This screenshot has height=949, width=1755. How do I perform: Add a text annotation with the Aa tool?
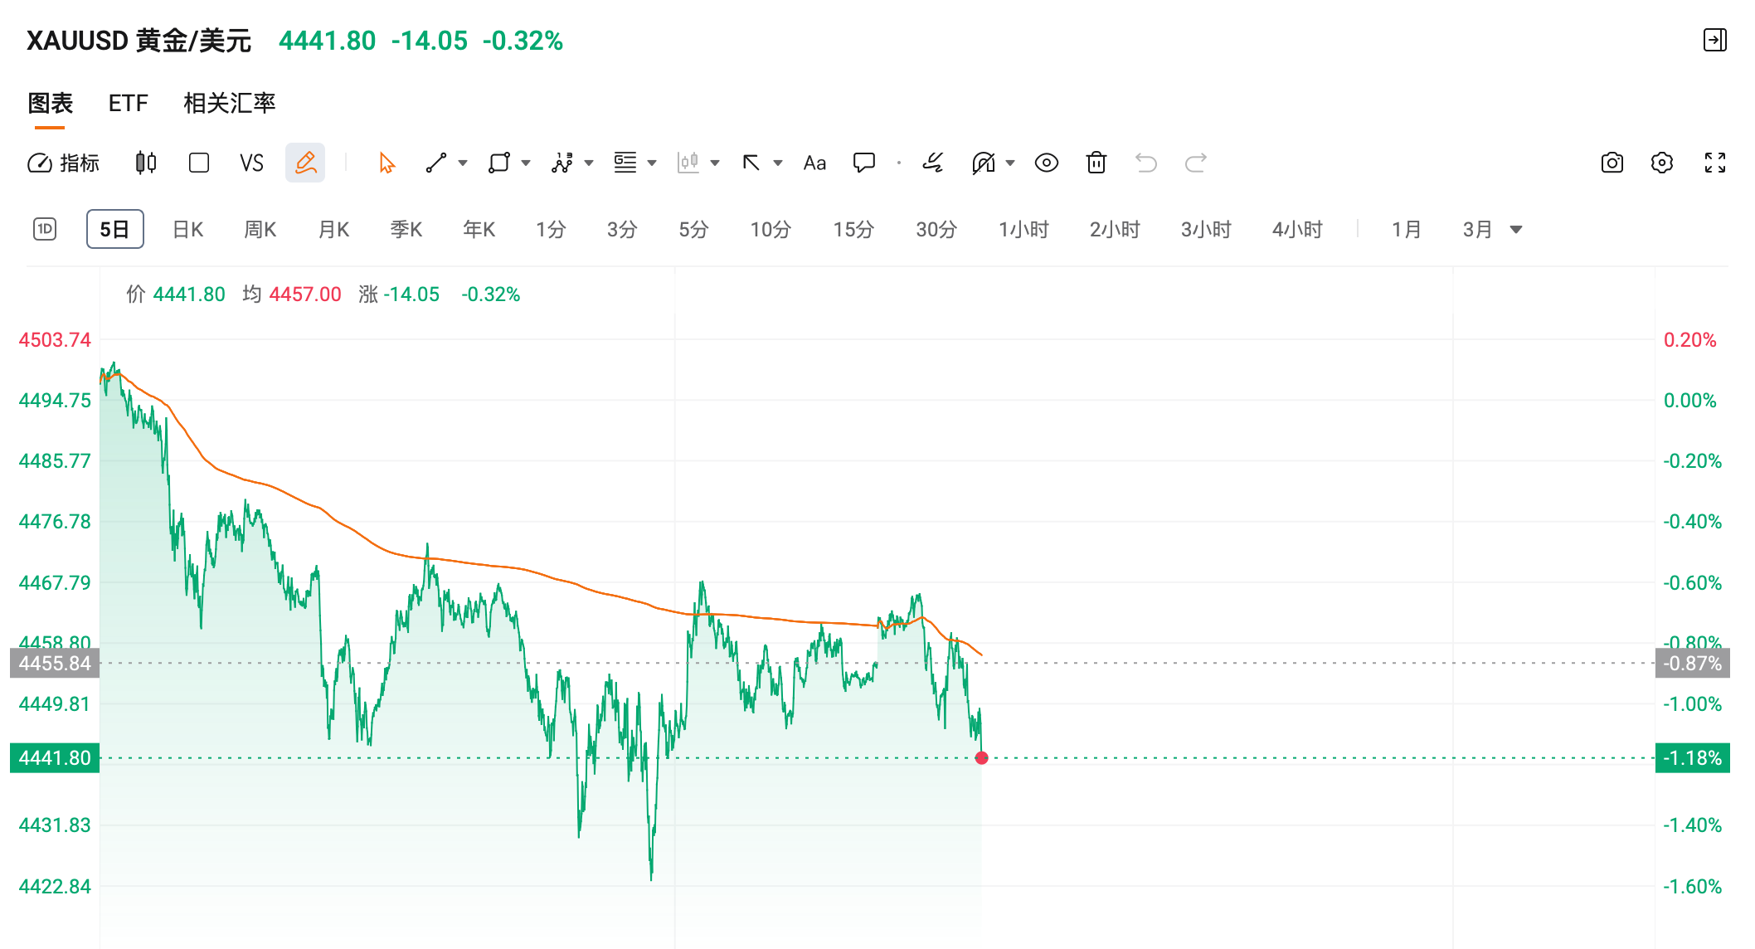(814, 163)
